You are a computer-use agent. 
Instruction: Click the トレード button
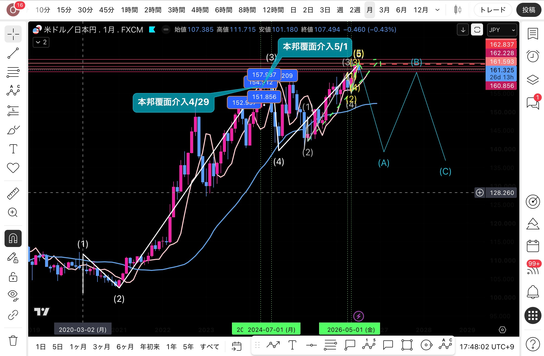[x=493, y=10]
